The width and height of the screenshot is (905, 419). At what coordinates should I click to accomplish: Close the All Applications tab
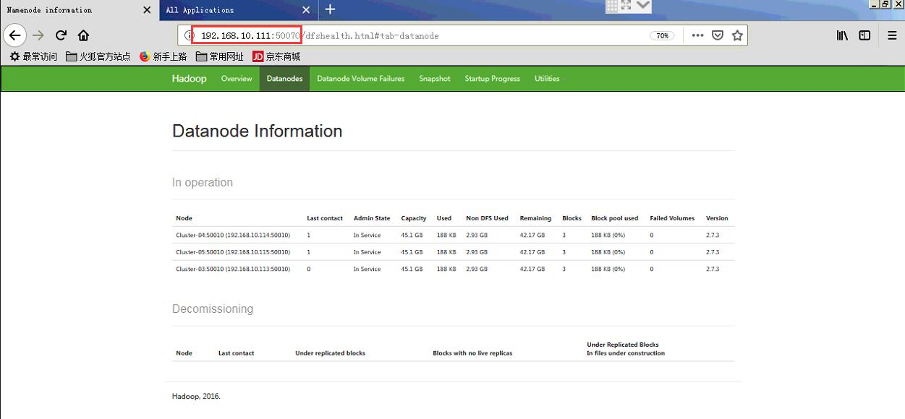click(x=306, y=10)
